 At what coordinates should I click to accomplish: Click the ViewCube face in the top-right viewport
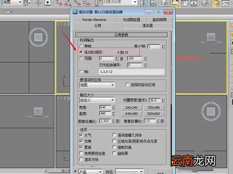coord(211,37)
